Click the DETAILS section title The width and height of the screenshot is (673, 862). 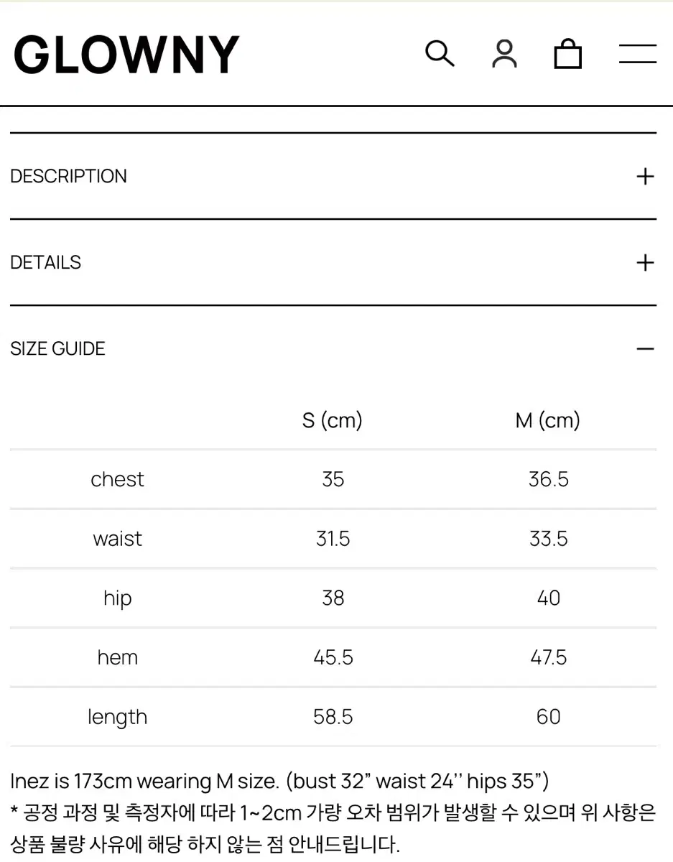coord(45,262)
